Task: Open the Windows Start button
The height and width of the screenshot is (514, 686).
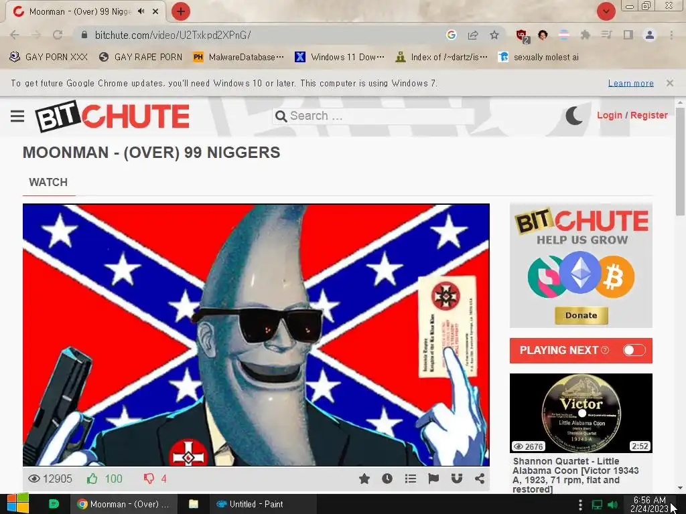Action: click(18, 504)
